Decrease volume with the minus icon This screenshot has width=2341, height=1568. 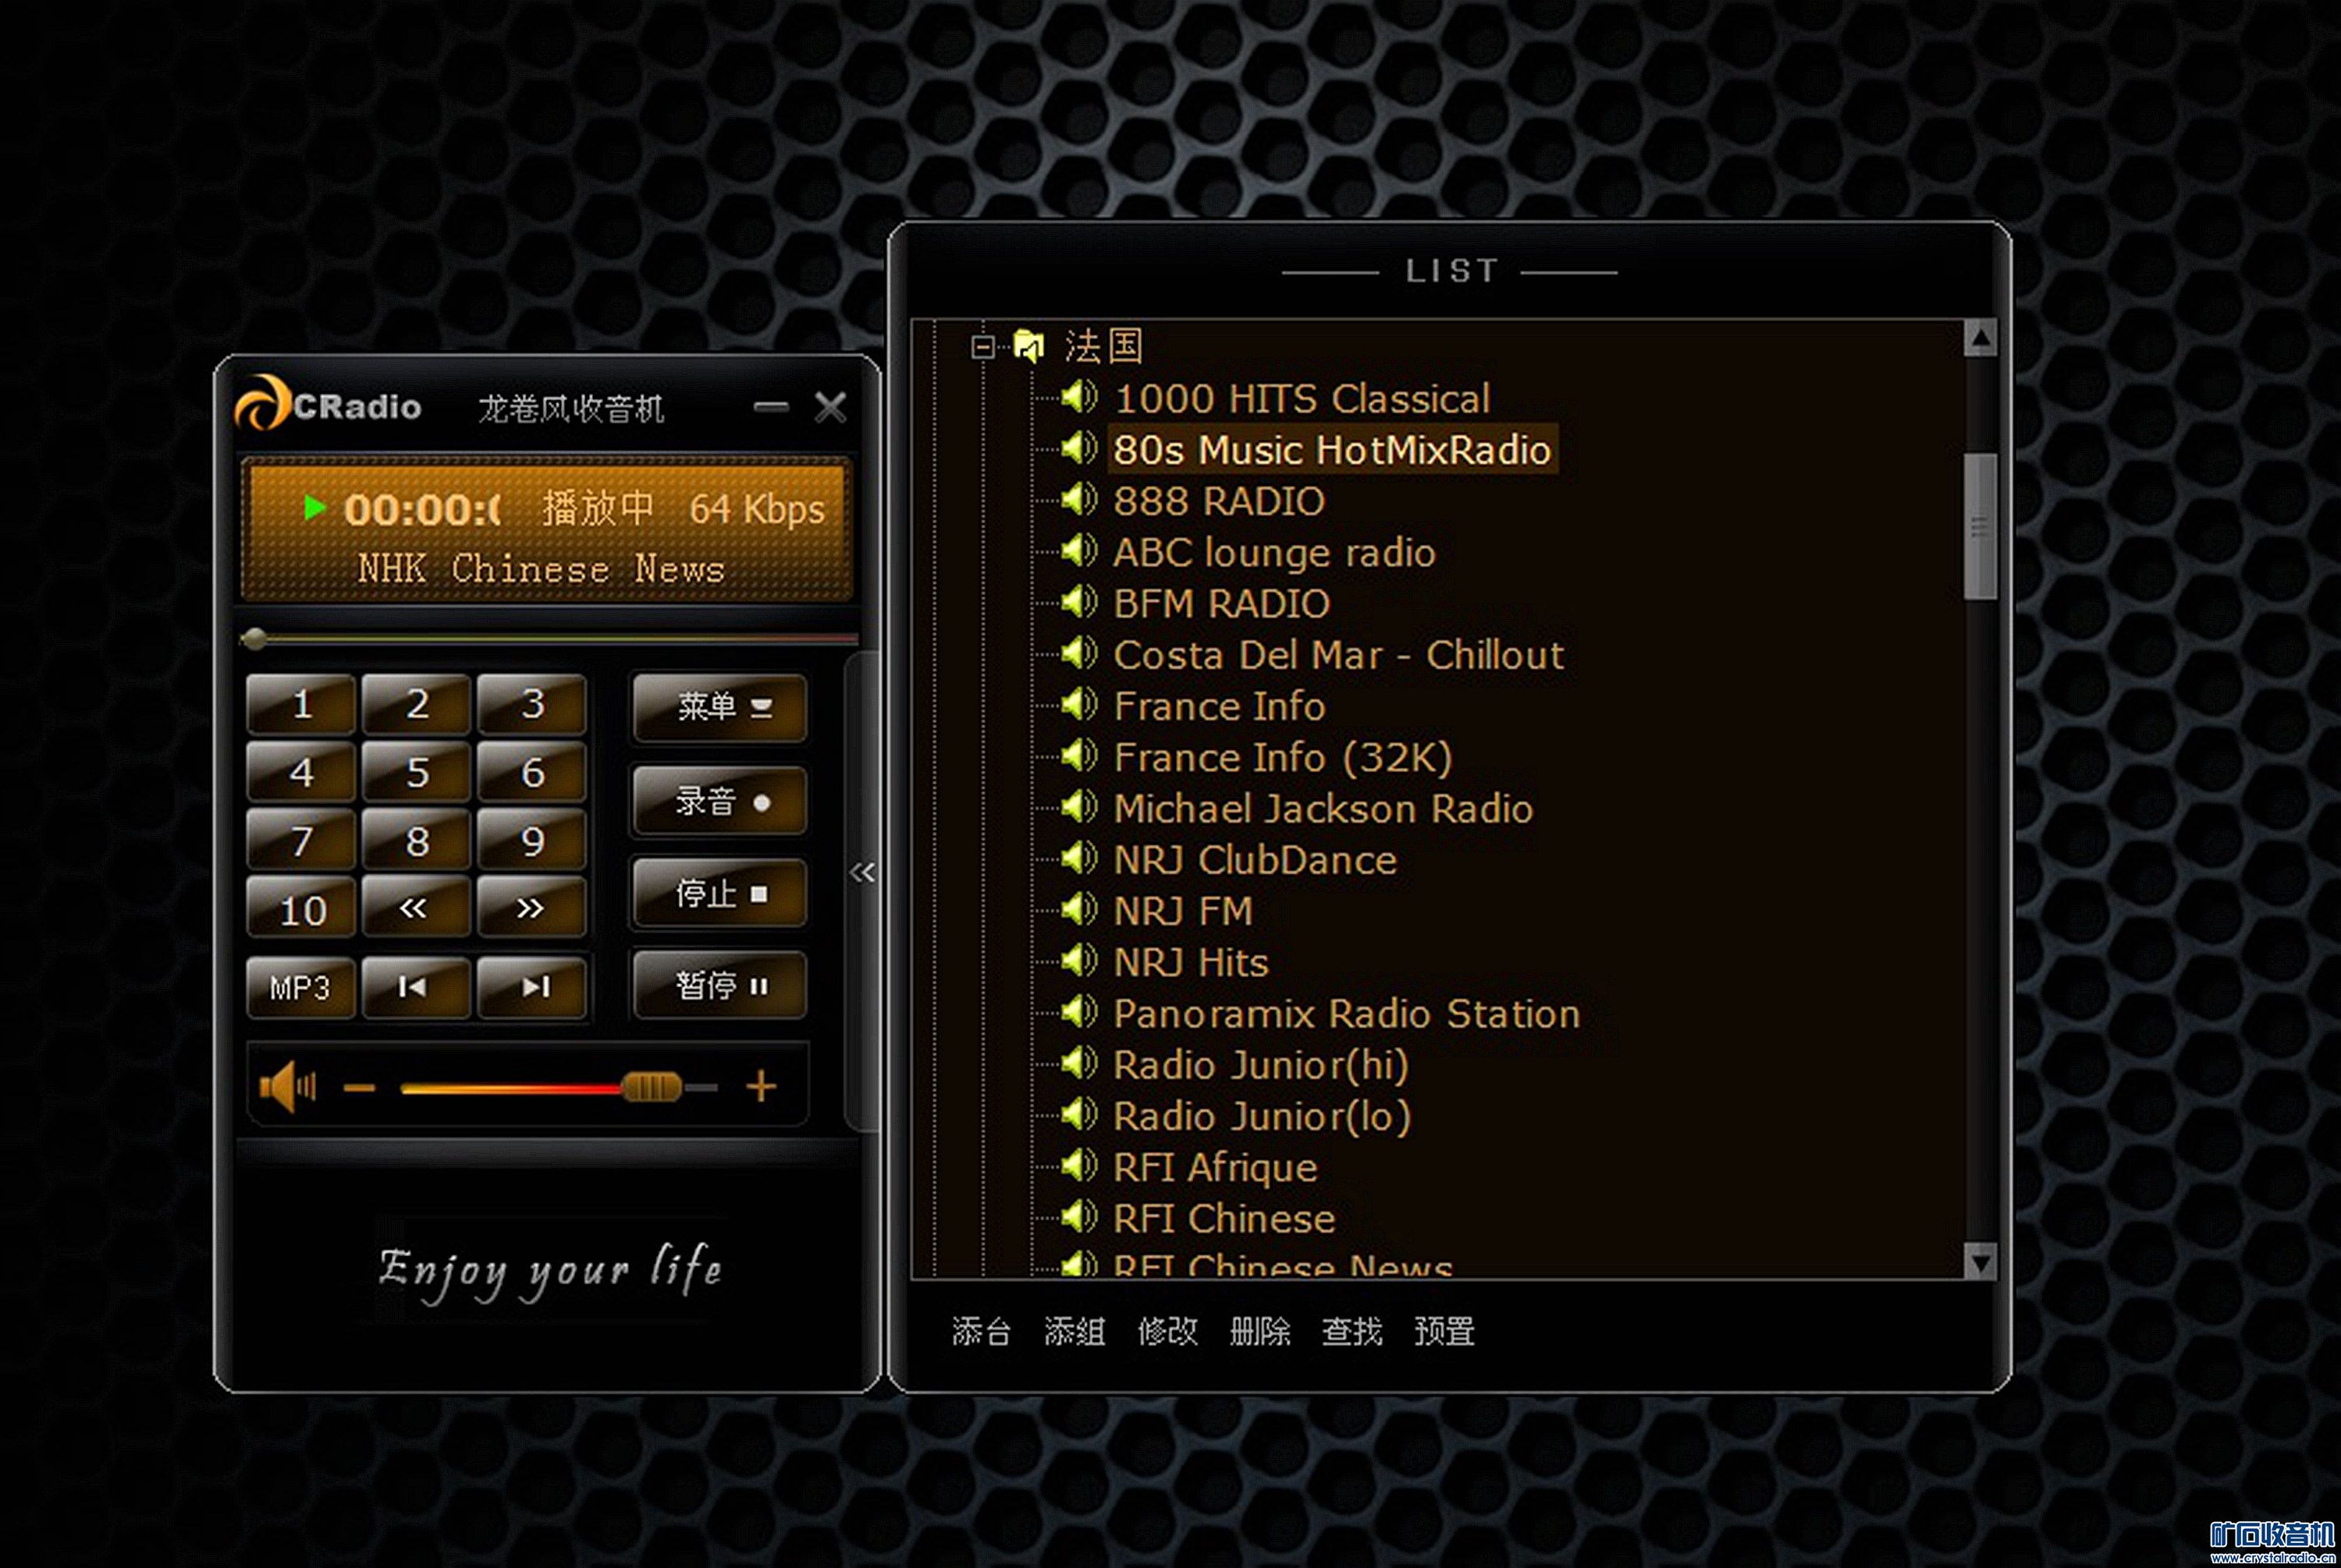point(359,1088)
